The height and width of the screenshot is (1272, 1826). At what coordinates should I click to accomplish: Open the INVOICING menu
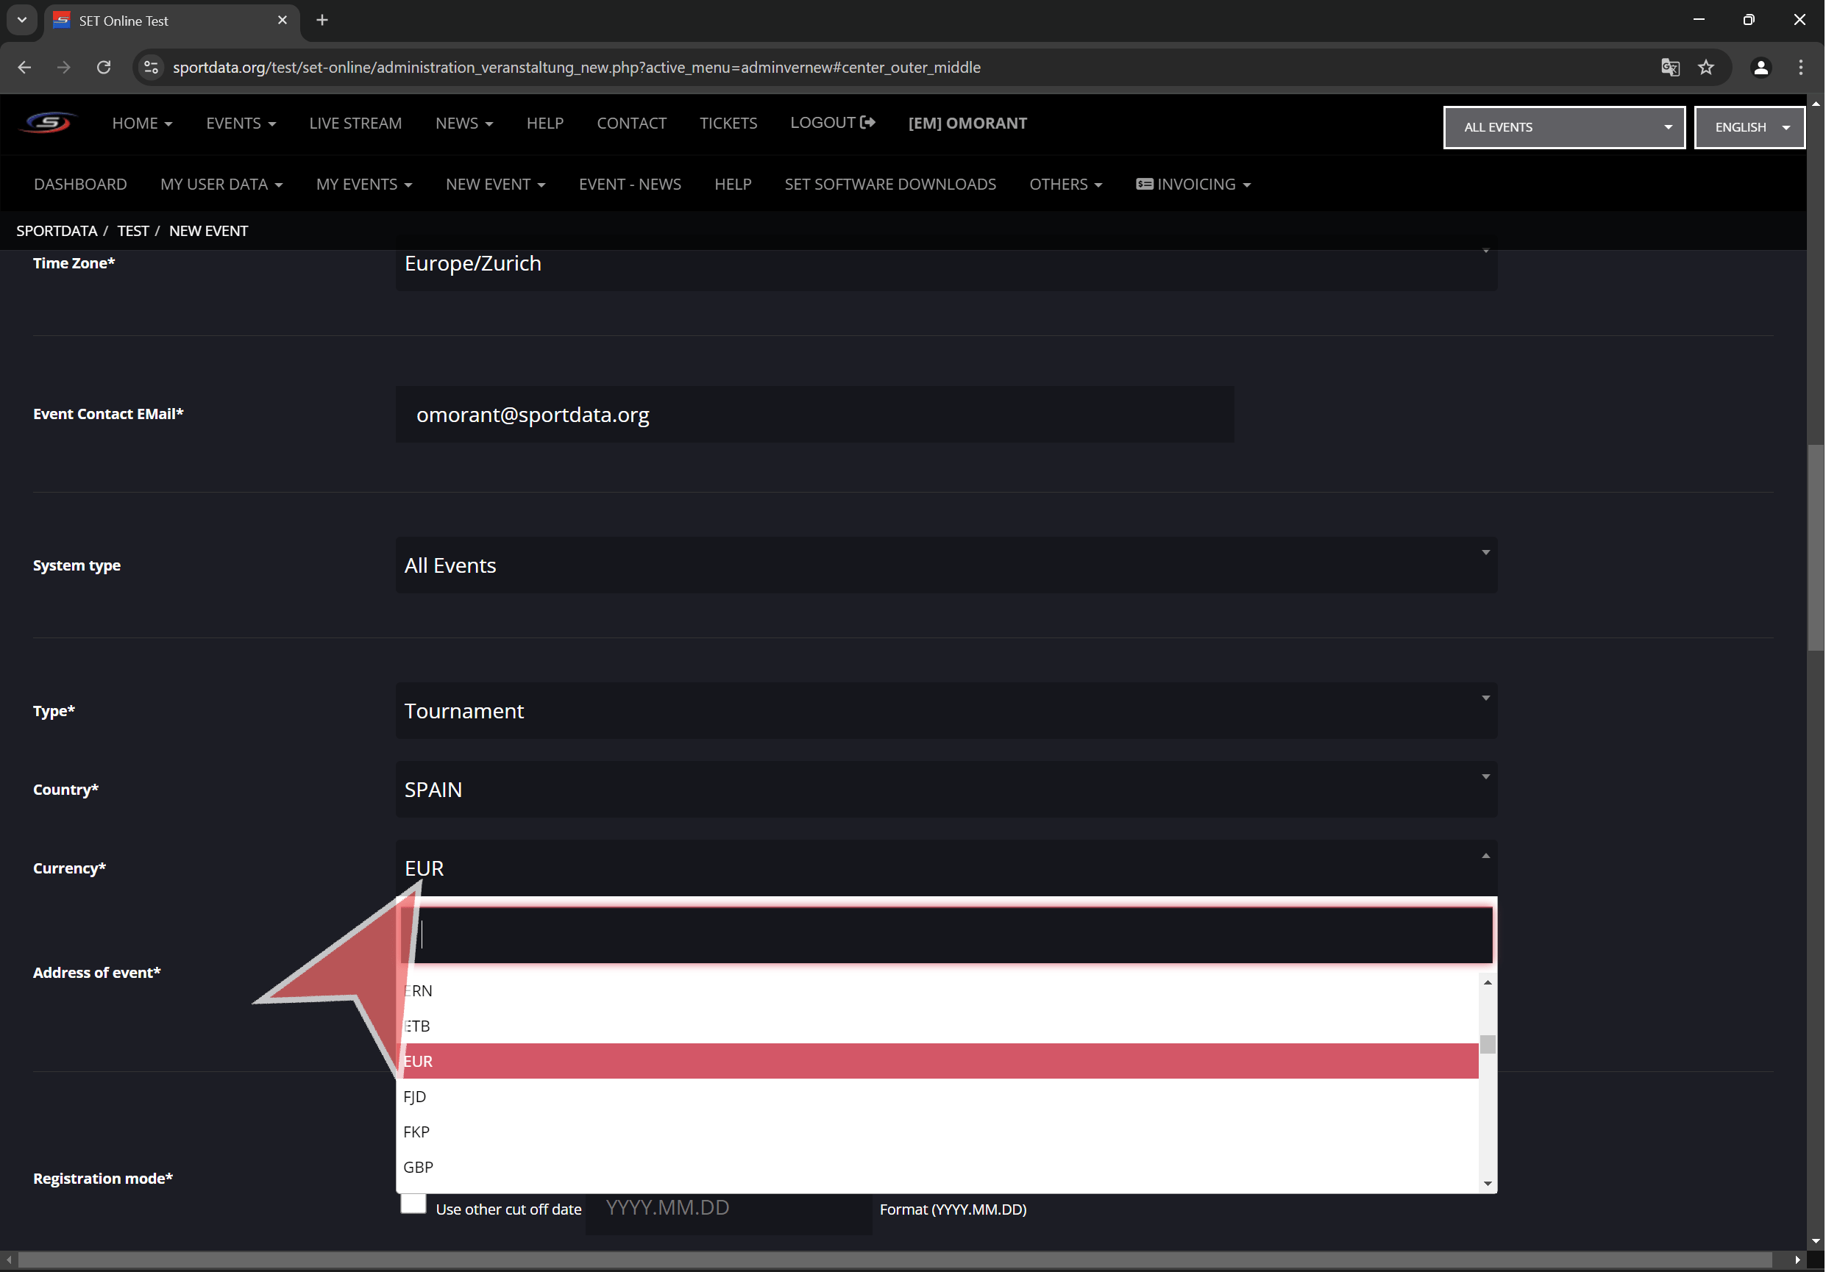click(1193, 185)
